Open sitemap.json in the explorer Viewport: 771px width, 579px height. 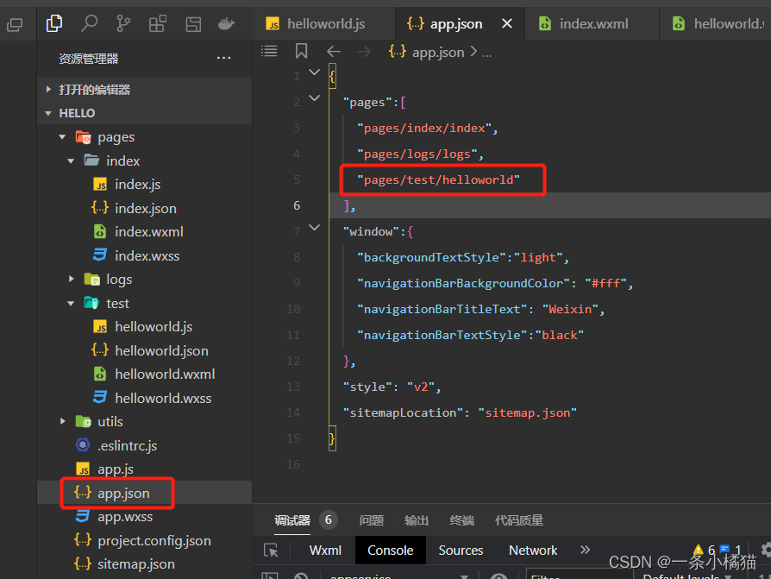(135, 564)
